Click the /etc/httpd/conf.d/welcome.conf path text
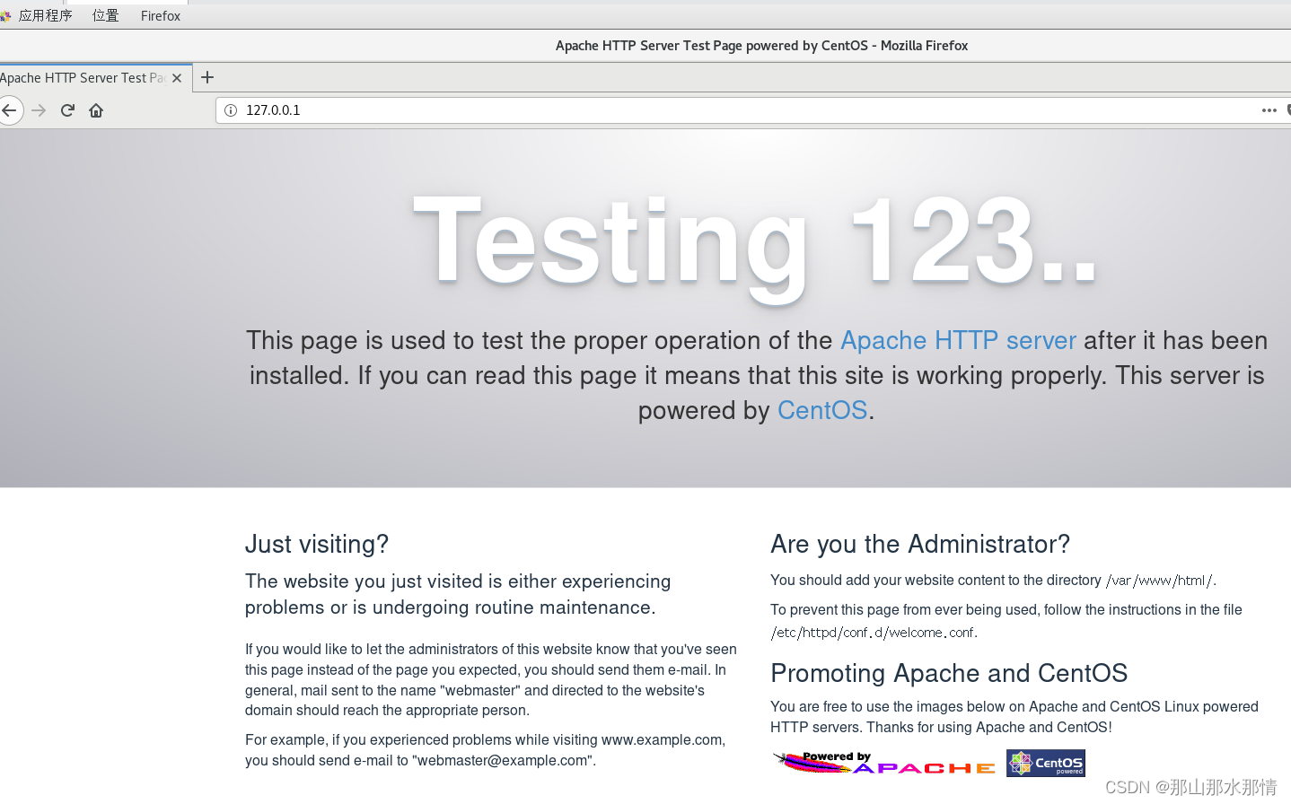Viewport: 1291px width, 804px height. tap(874, 633)
